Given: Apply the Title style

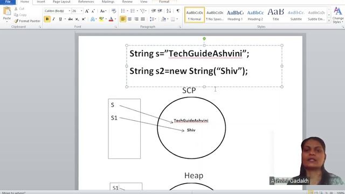Looking at the screenshot, I should (275, 15).
